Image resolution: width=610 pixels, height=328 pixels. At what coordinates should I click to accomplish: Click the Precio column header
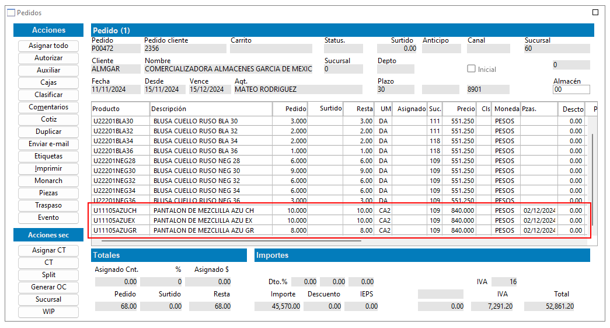(x=459, y=109)
